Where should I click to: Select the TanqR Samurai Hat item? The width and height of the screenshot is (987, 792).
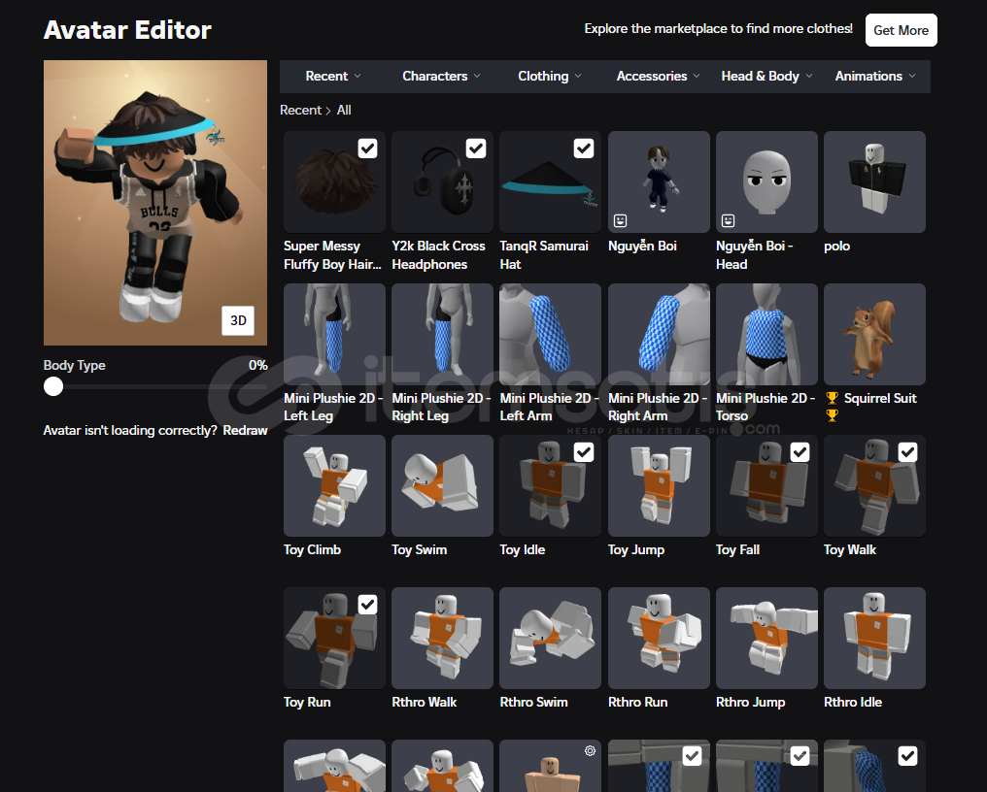550,181
